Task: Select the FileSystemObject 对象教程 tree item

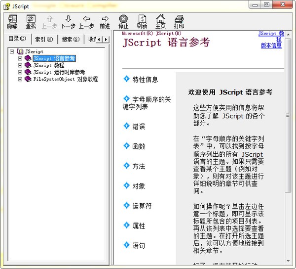Action: click(x=66, y=79)
